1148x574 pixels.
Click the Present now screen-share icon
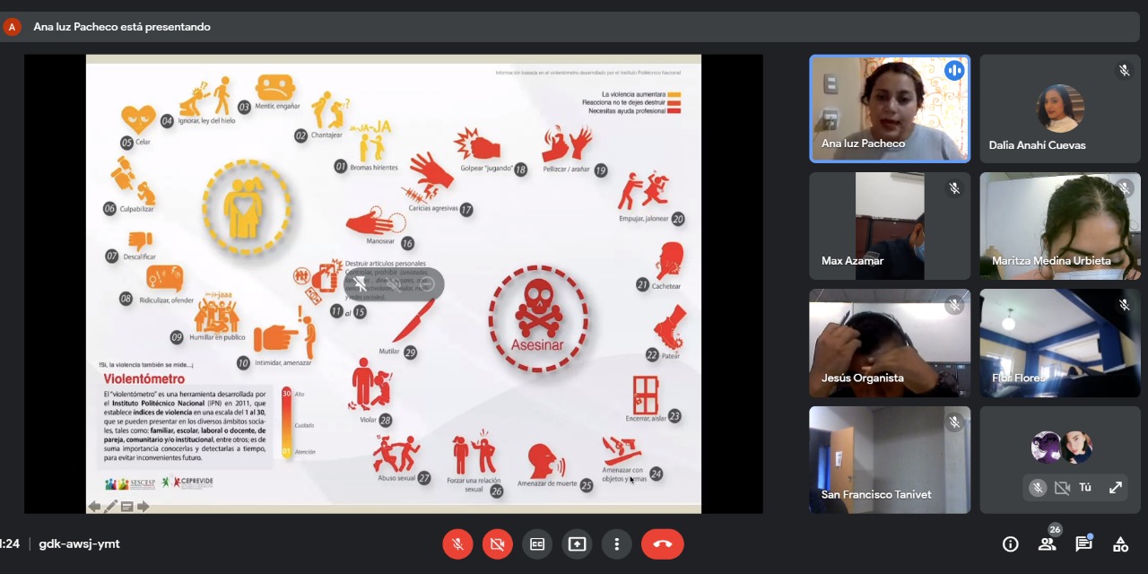pos(577,544)
